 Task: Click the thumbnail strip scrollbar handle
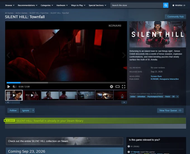point(16,102)
